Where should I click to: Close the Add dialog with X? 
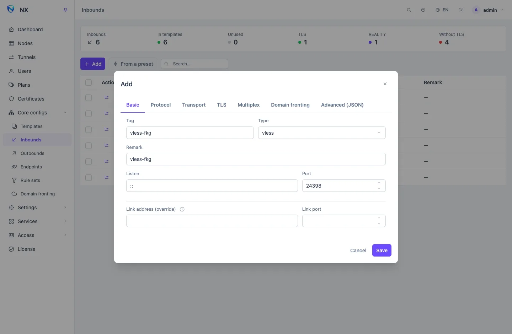(385, 84)
